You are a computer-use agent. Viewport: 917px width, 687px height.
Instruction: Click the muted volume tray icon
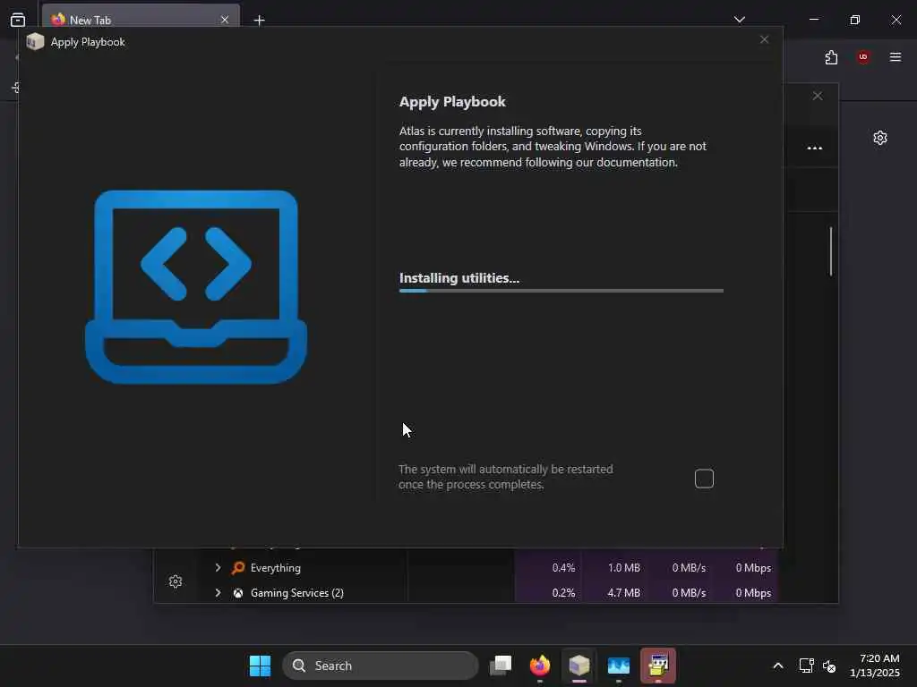point(829,666)
